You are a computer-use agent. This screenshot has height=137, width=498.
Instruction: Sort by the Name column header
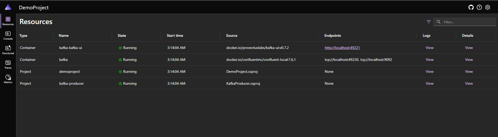coord(64,35)
